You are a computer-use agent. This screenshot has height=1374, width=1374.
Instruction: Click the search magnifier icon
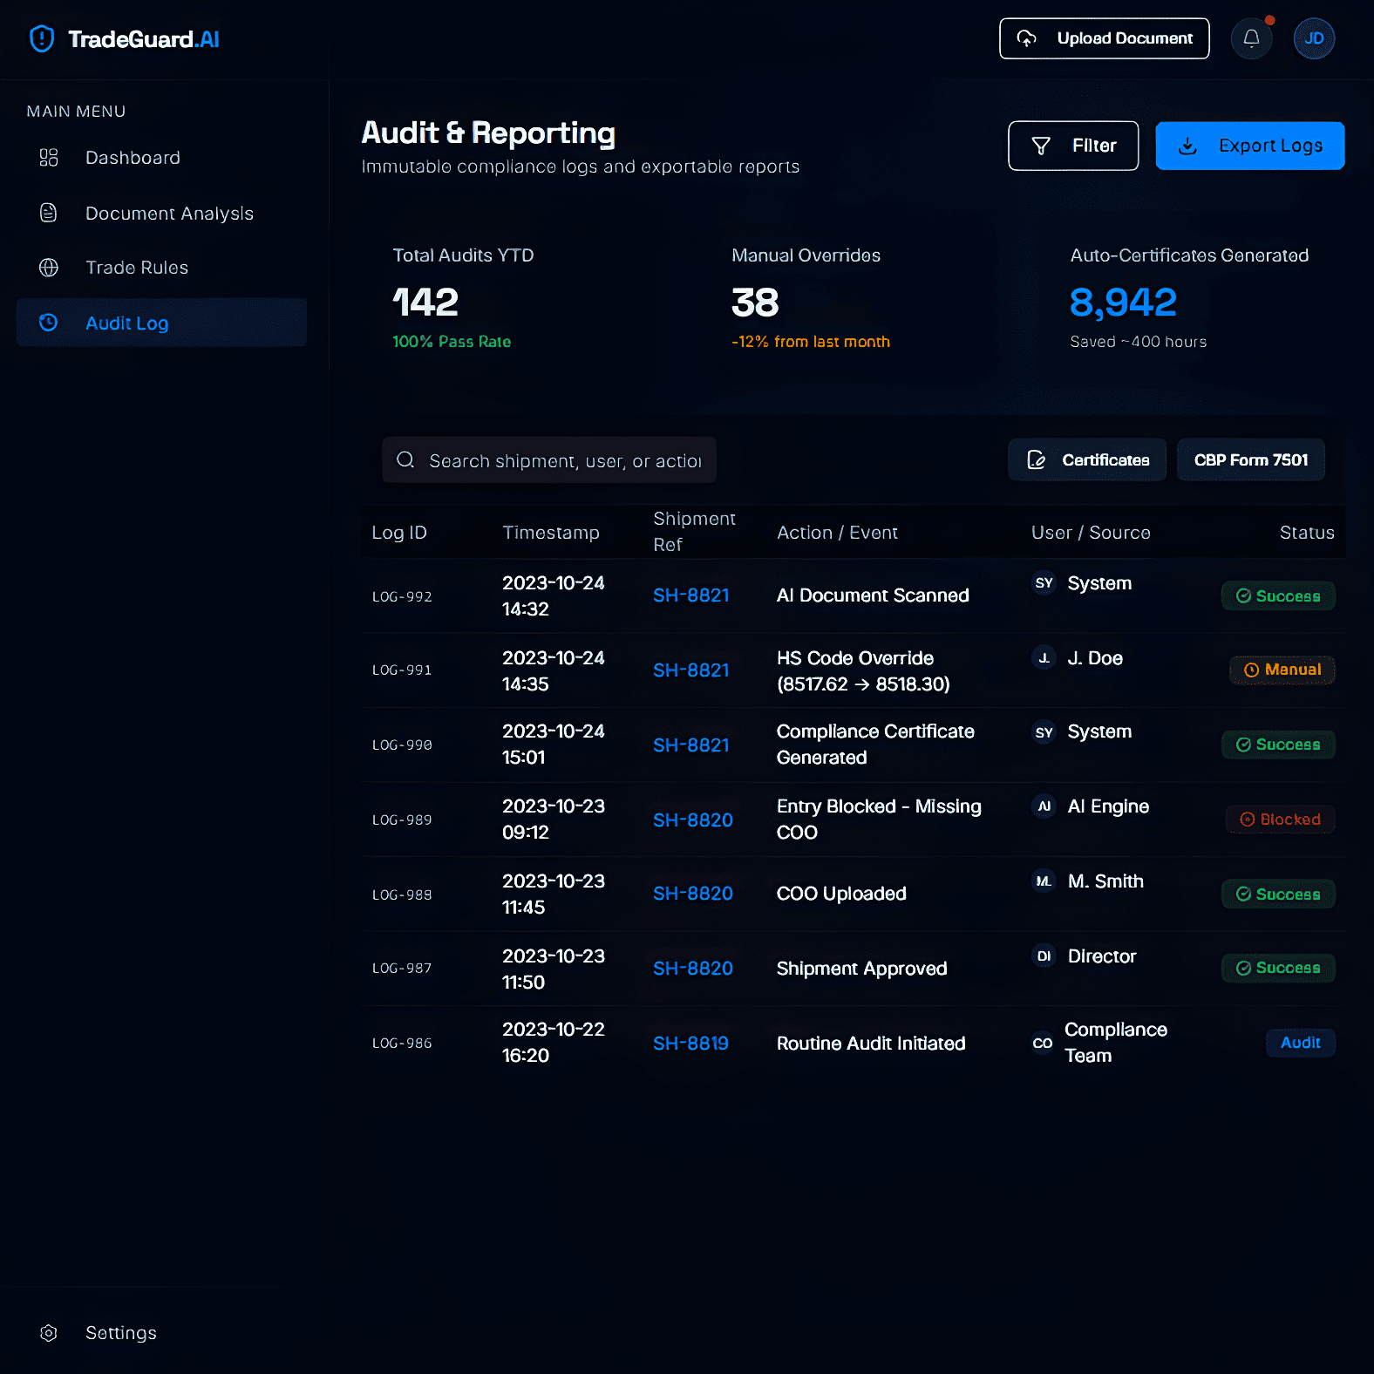[405, 460]
